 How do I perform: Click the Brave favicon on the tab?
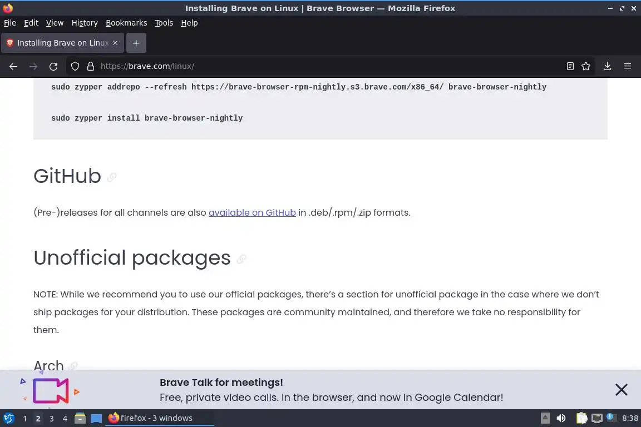[10, 42]
